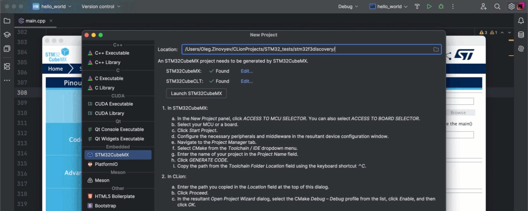The height and width of the screenshot is (211, 528).
Task: Browse for location using folder icon
Action: 436,49
